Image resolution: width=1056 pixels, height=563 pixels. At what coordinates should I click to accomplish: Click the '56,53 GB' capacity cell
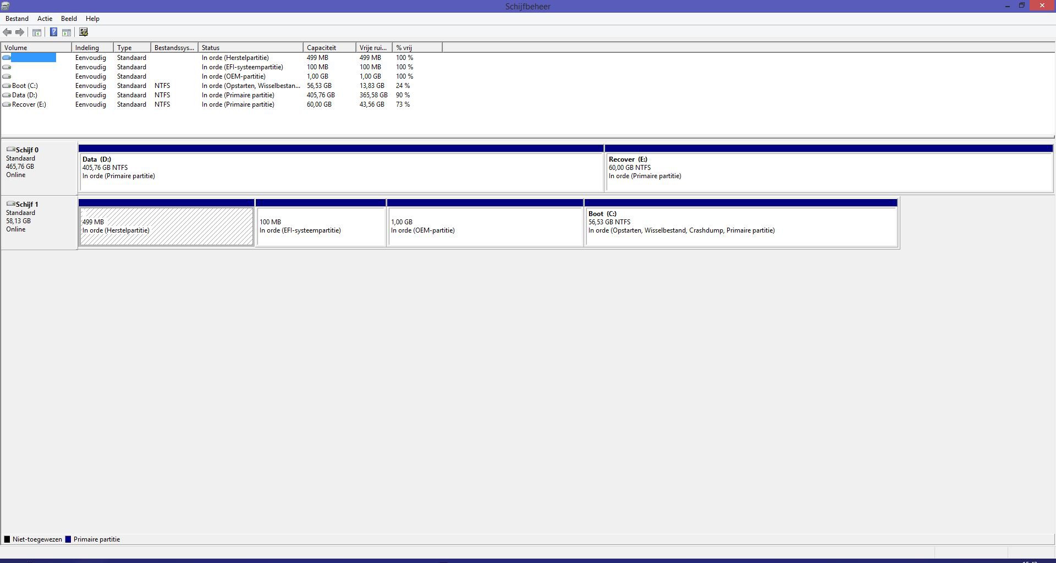coord(319,86)
